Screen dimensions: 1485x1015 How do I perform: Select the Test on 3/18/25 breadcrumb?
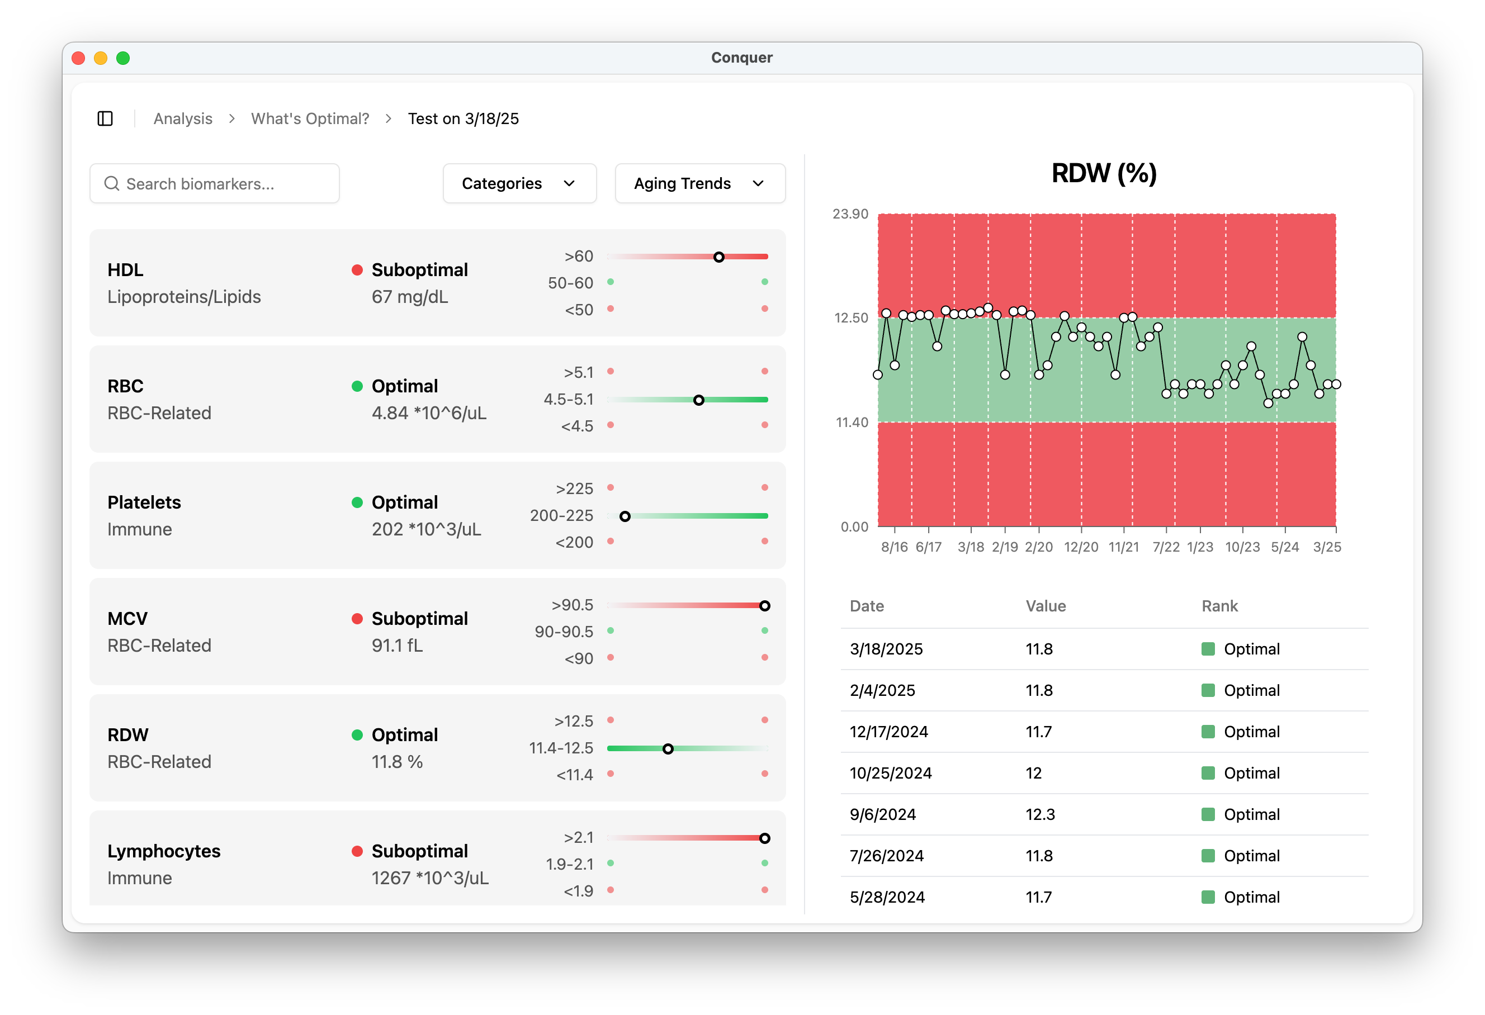[x=464, y=119]
